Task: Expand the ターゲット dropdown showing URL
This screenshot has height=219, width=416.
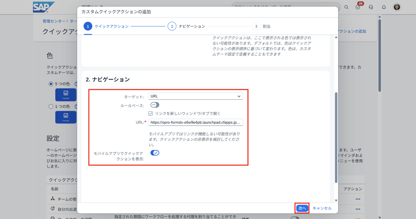Action: click(x=196, y=96)
